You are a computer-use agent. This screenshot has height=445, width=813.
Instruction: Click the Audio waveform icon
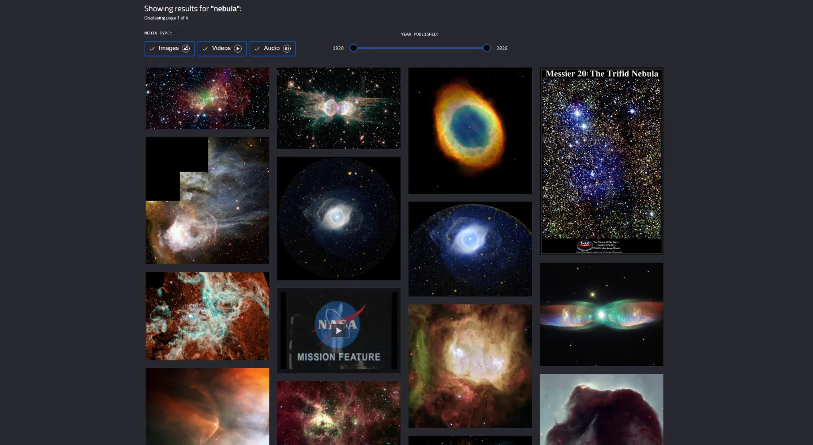click(x=287, y=49)
